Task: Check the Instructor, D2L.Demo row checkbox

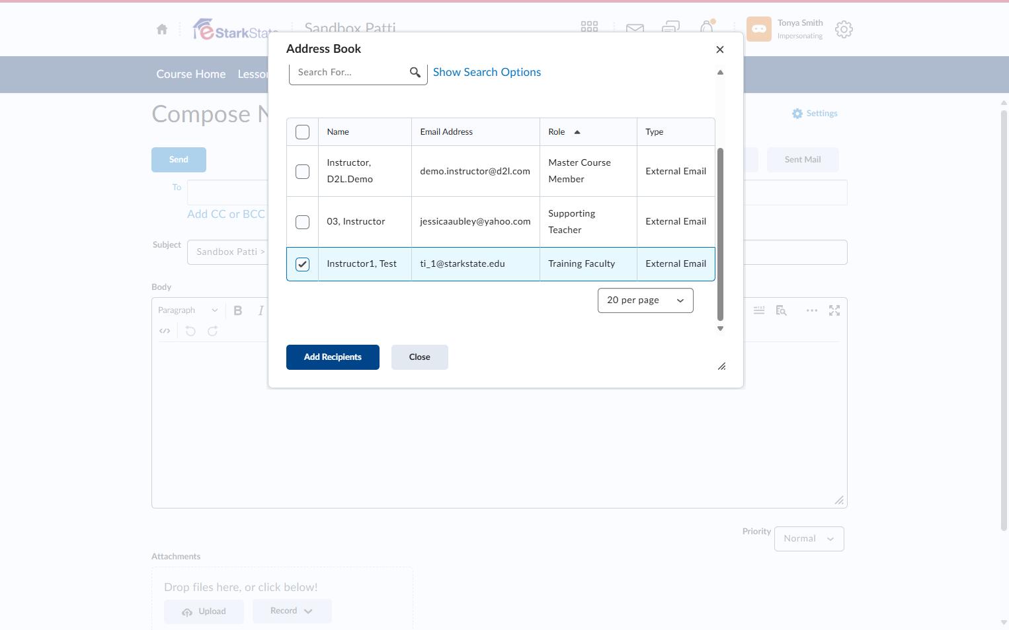Action: point(302,172)
